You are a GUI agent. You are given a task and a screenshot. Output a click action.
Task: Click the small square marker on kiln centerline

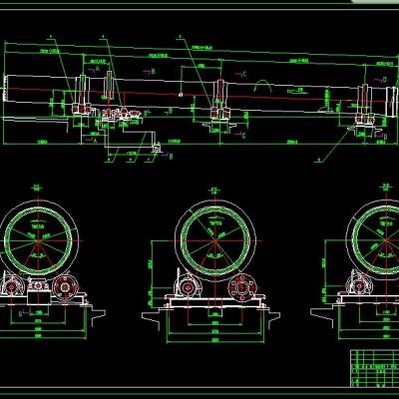click(x=181, y=95)
